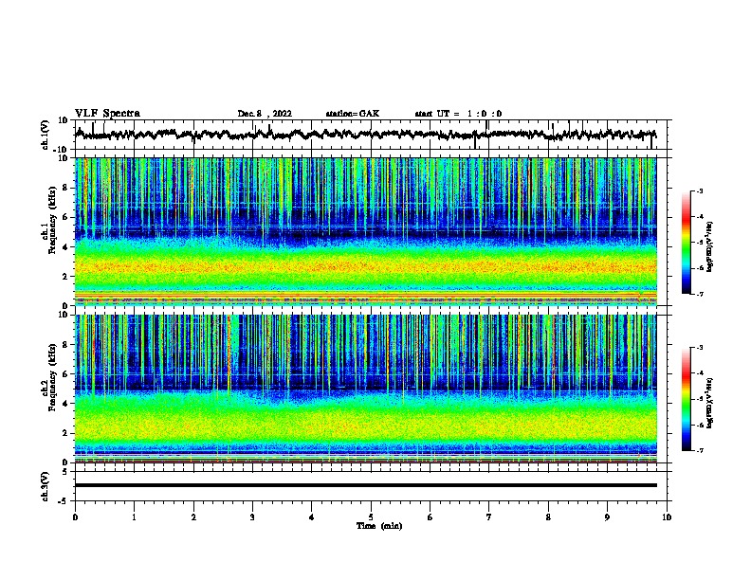Screen dimensions: 751x580
Task: Click the "Time (min)" axis label
Action: point(379,526)
